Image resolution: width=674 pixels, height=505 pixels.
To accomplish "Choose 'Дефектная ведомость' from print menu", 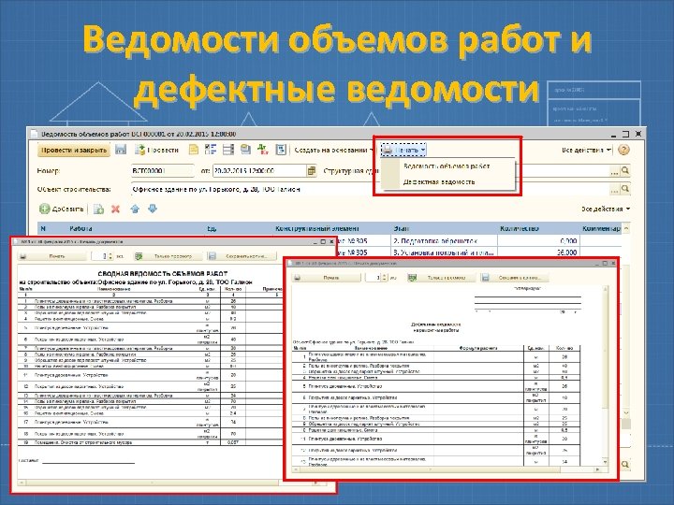I will tap(439, 181).
